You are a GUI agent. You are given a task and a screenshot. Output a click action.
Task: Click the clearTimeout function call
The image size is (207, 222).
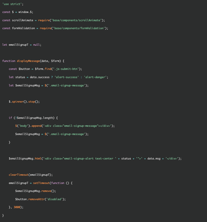(x=18, y=175)
